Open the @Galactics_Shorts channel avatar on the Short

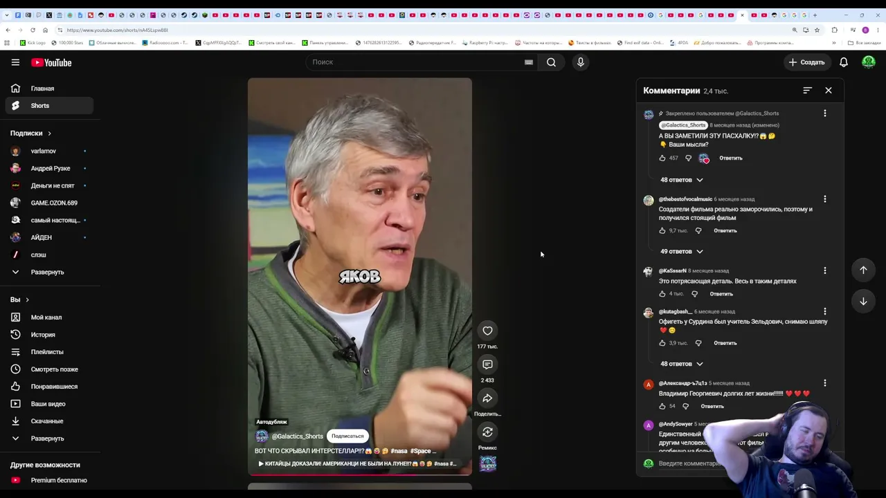click(x=262, y=436)
